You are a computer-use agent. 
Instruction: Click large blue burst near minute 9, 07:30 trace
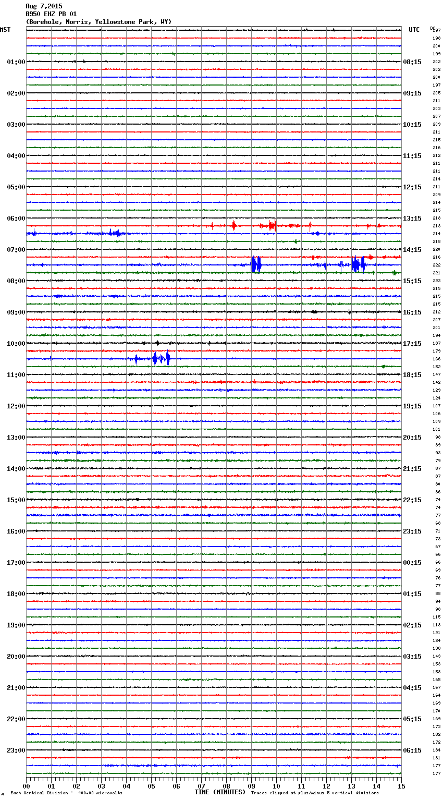click(255, 265)
